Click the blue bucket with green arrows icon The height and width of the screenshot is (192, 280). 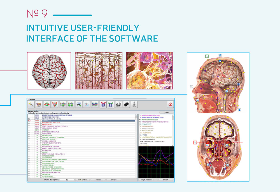[x=111, y=105]
